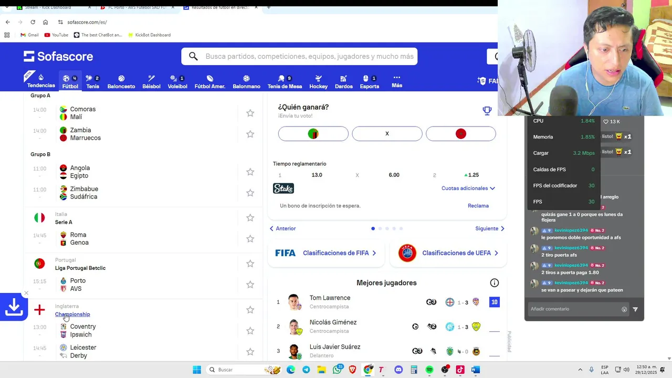Open Microsoft Word from the taskbar

[475, 370]
